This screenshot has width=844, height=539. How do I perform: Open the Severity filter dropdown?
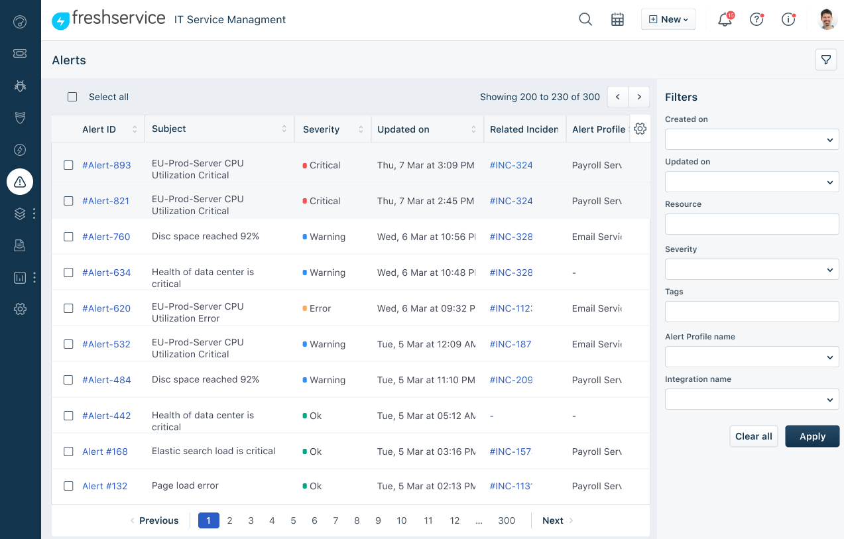point(751,269)
